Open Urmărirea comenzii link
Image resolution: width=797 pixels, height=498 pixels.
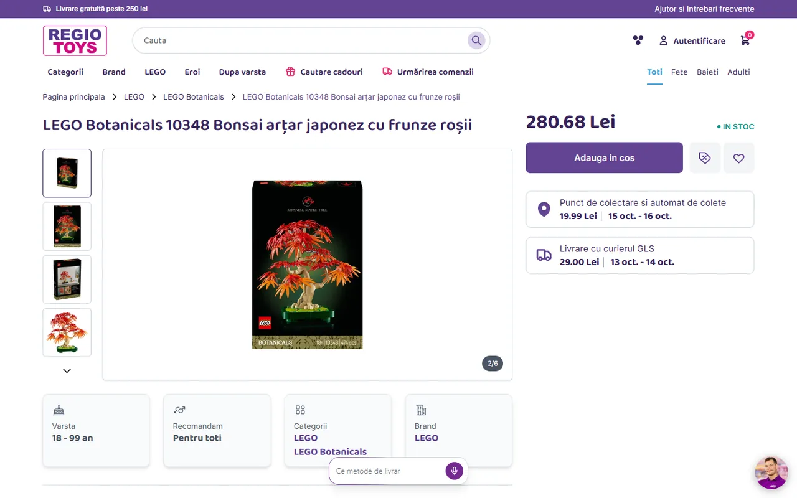click(428, 72)
